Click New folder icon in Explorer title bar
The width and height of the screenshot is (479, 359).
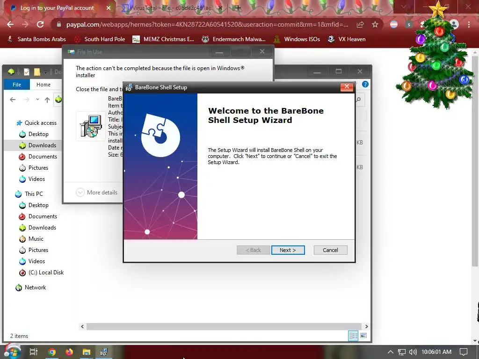coord(37,72)
